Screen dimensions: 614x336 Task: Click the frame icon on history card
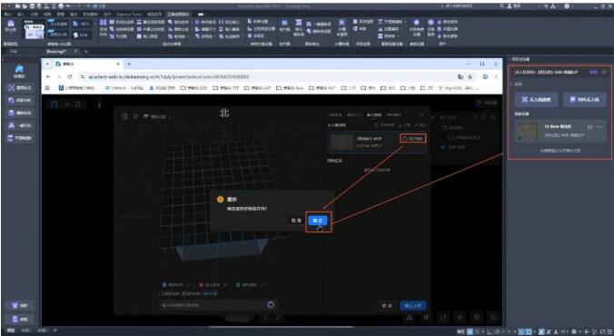tap(589, 127)
